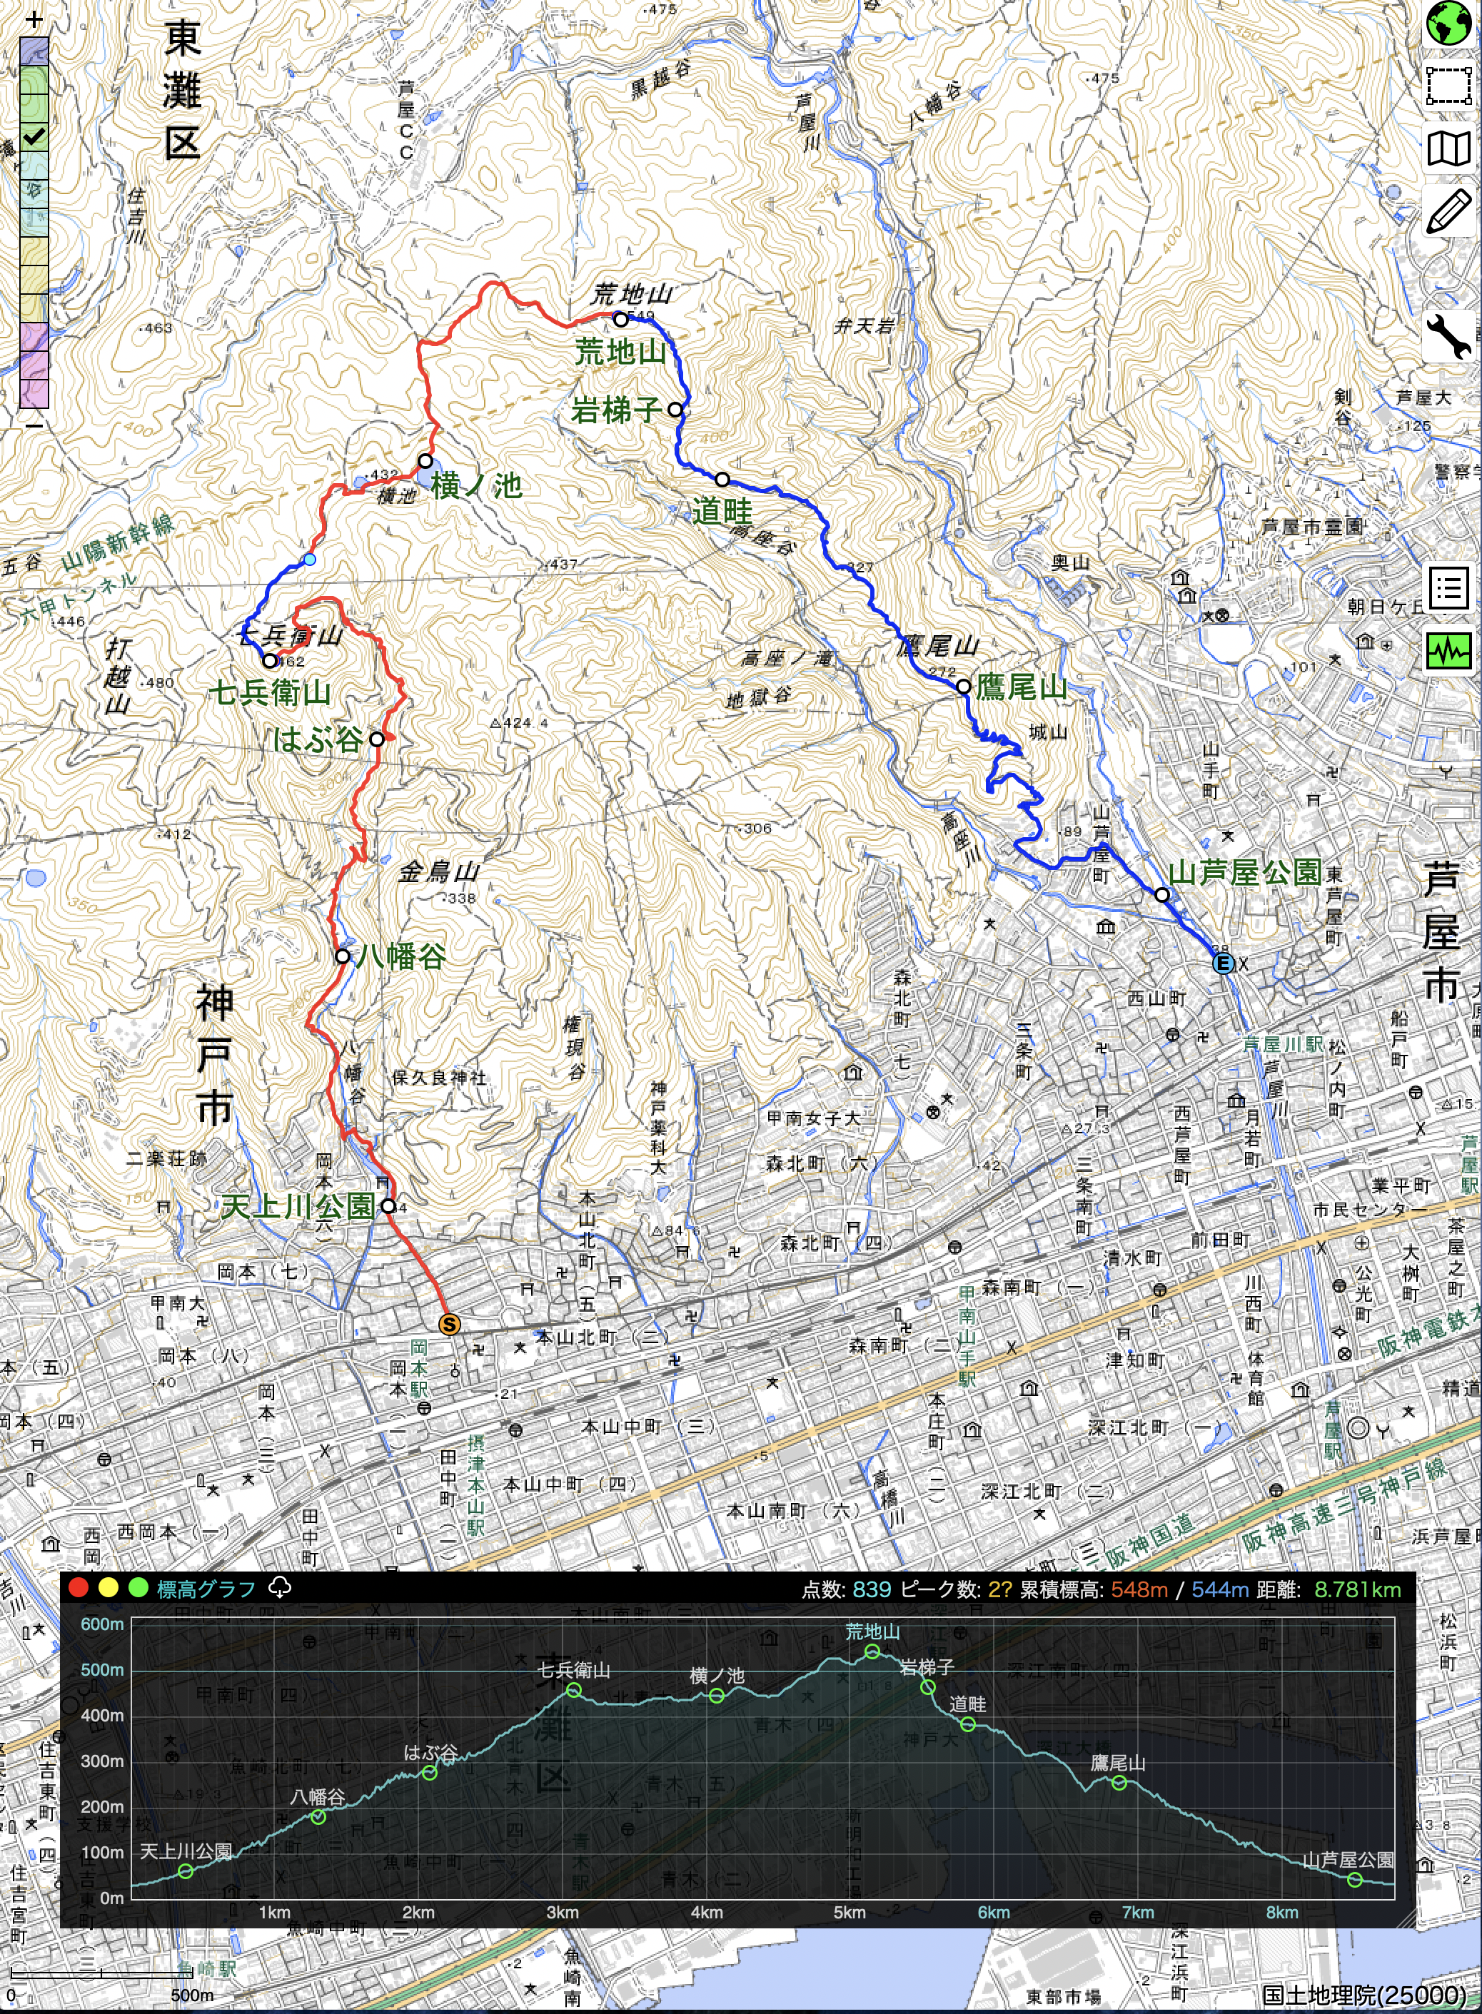Click the ピーク数 value 2?

[x=999, y=1589]
